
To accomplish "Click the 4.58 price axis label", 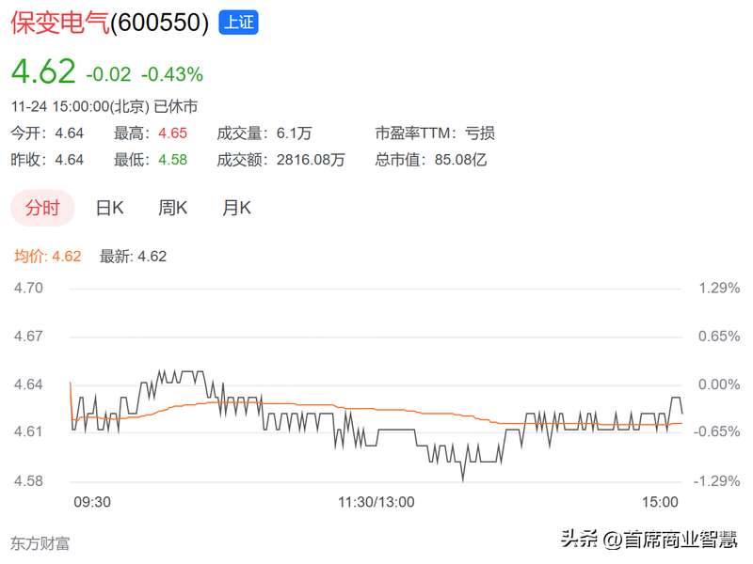I will coord(28,480).
